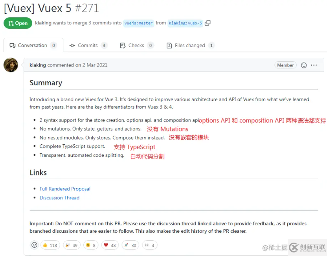Open the Conversation tab

[x=33, y=45]
